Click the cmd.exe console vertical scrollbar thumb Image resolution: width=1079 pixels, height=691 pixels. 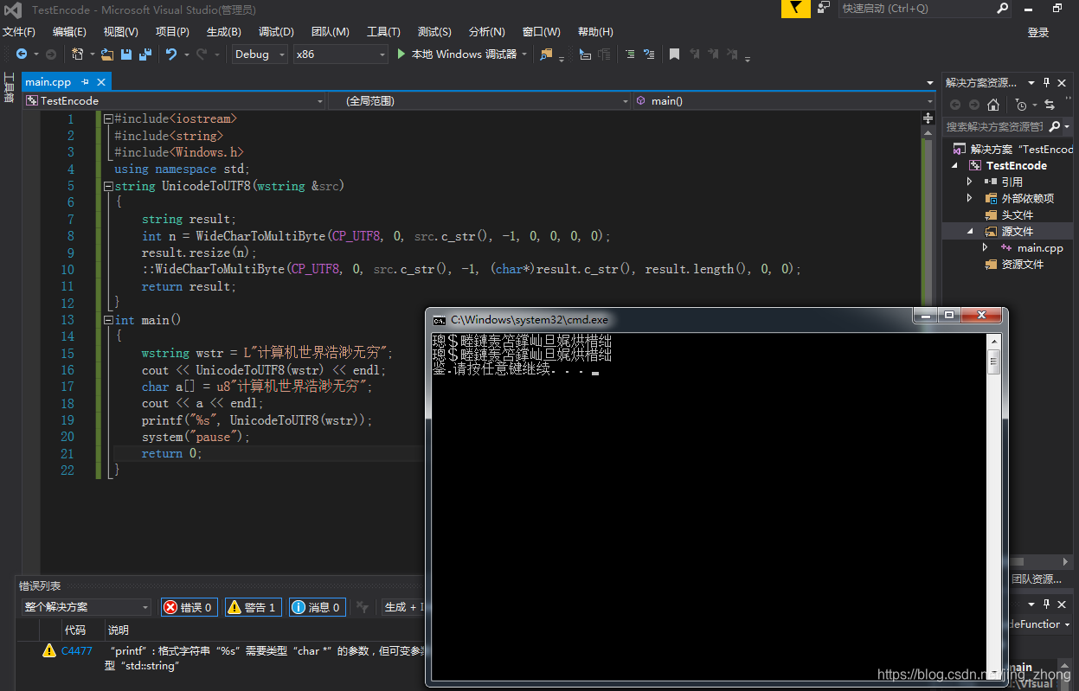click(993, 361)
